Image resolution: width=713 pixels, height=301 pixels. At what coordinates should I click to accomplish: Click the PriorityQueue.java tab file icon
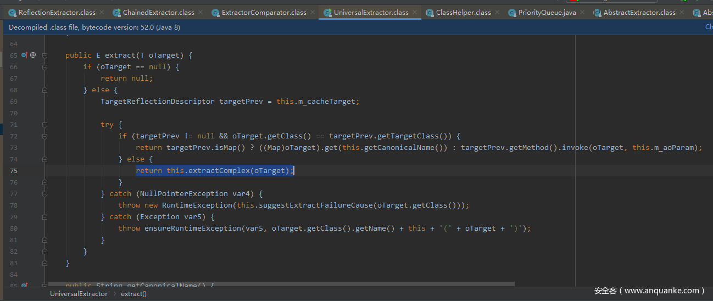tap(512, 12)
